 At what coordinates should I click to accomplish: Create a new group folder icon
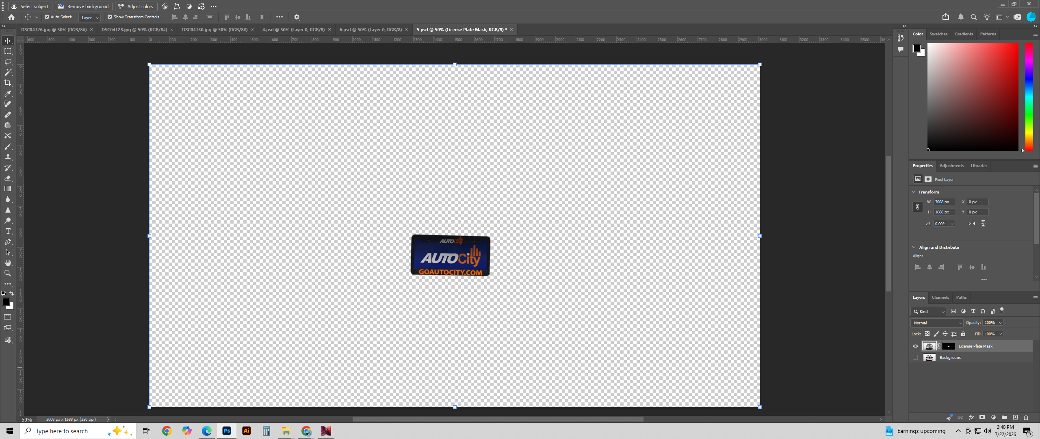tap(1004, 417)
